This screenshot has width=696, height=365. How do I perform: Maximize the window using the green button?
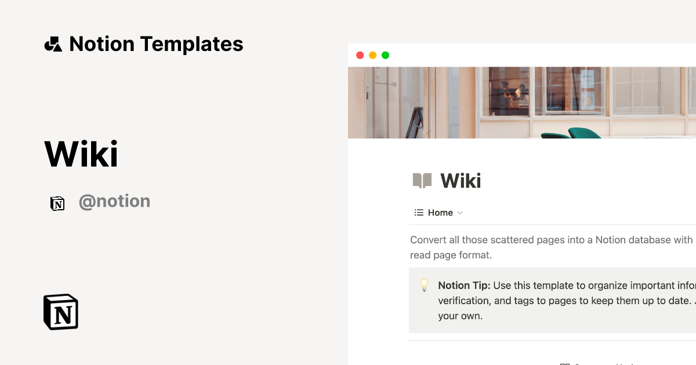pyautogui.click(x=385, y=56)
